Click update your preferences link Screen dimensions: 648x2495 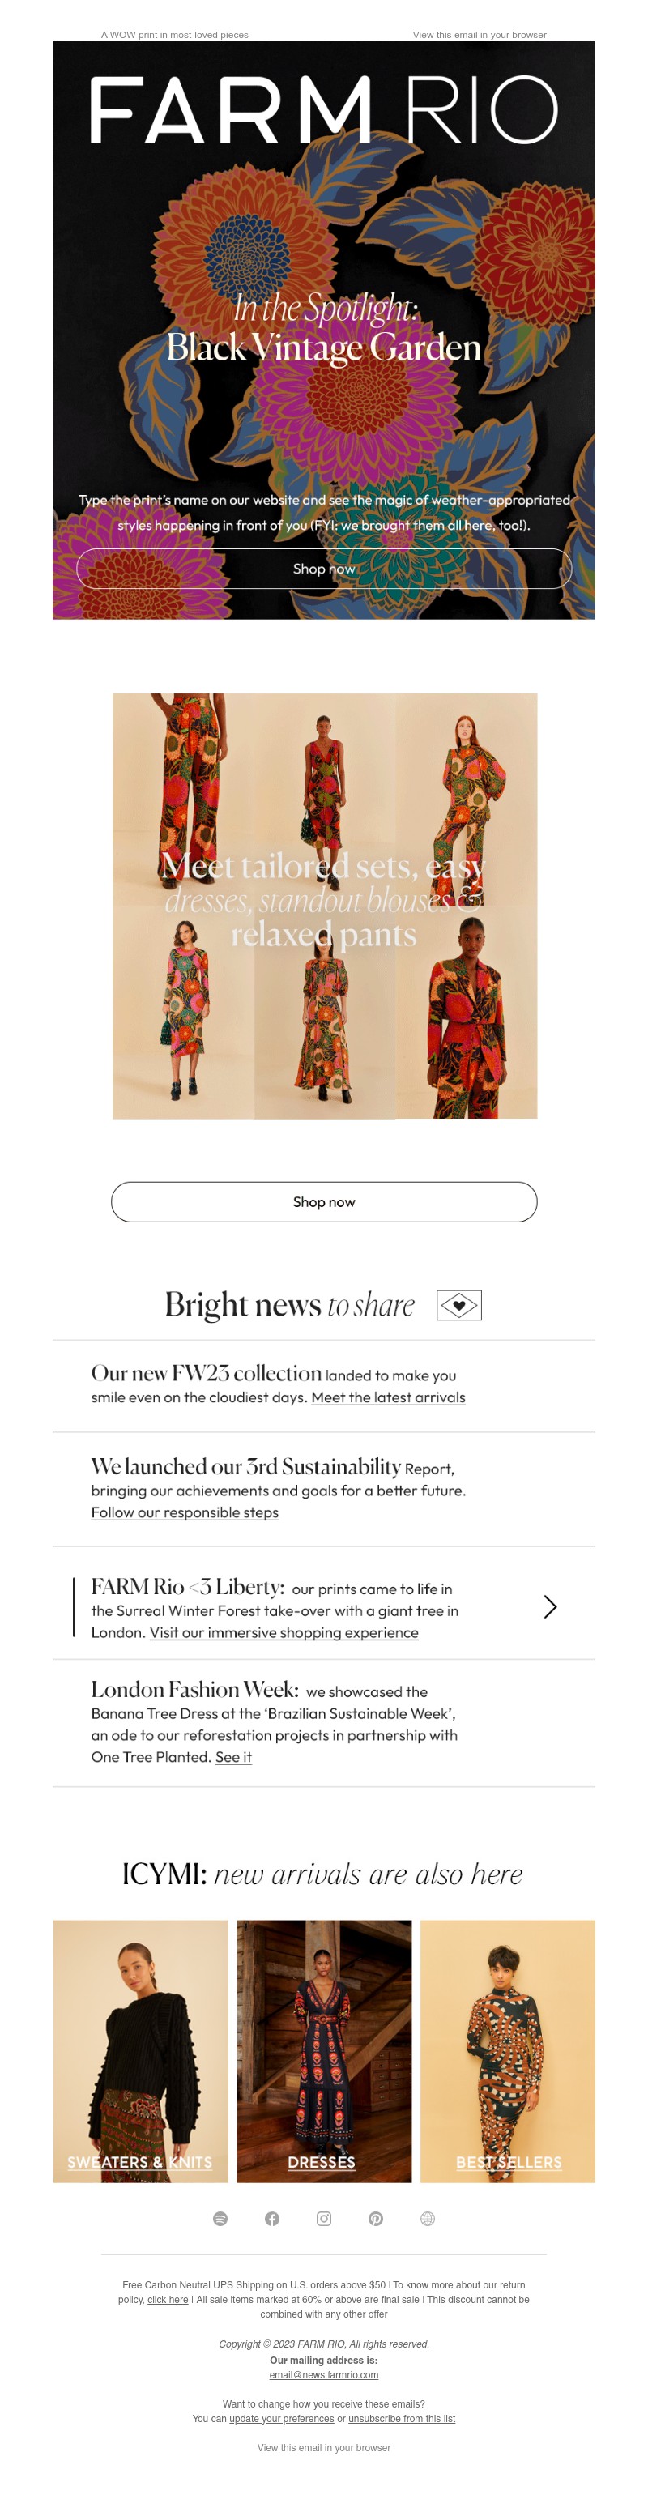pos(282,2419)
